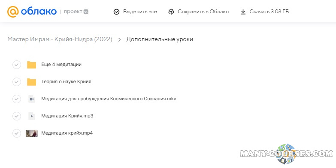Click the VK project badge icon
Screen dimensions: 336x168
click(86, 12)
